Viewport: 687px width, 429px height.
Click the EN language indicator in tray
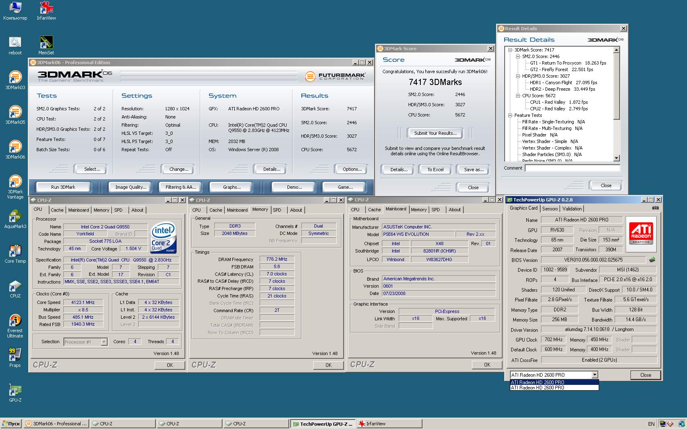point(651,424)
